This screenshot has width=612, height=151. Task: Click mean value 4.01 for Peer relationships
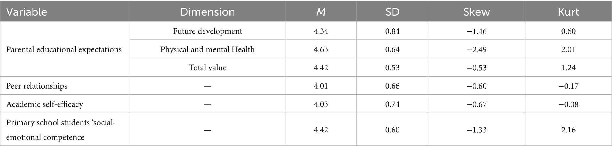pos(321,86)
